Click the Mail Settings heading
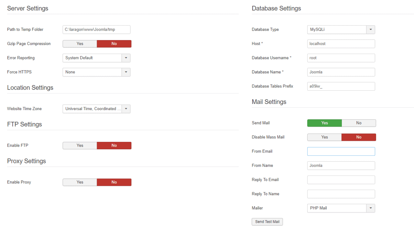Image resolution: width=414 pixels, height=227 pixels. pyautogui.click(x=269, y=102)
